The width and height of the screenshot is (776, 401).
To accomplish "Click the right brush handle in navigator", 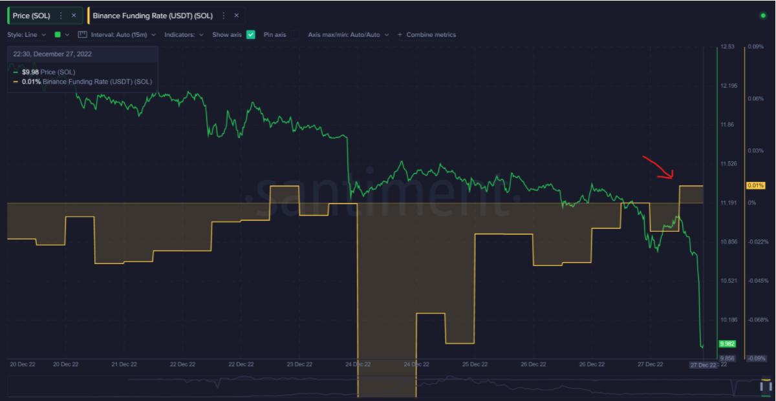I will [x=770, y=385].
